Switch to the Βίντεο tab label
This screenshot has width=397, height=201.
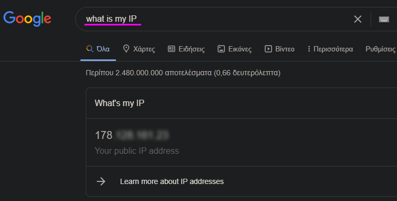tap(285, 49)
